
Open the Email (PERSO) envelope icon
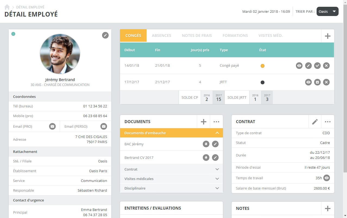tap(103, 126)
